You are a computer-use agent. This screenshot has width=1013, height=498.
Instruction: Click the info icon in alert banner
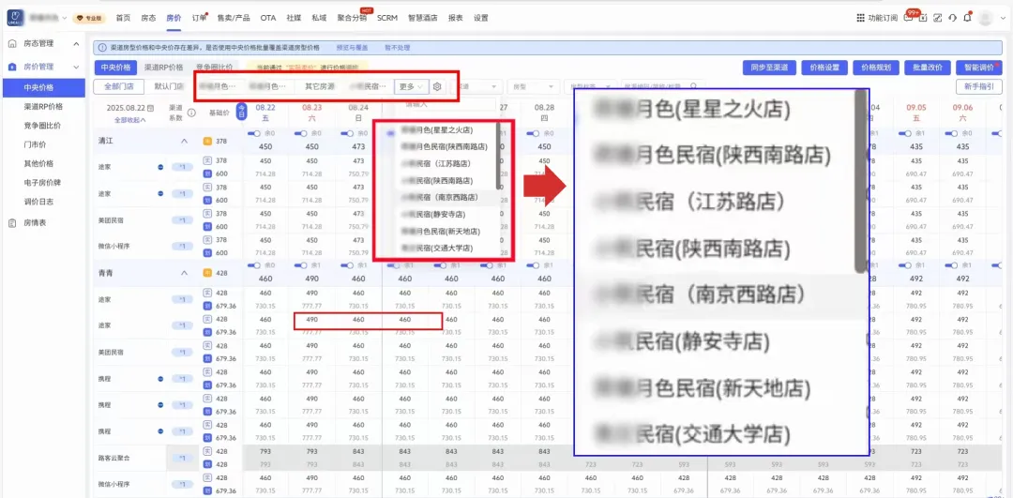click(103, 48)
